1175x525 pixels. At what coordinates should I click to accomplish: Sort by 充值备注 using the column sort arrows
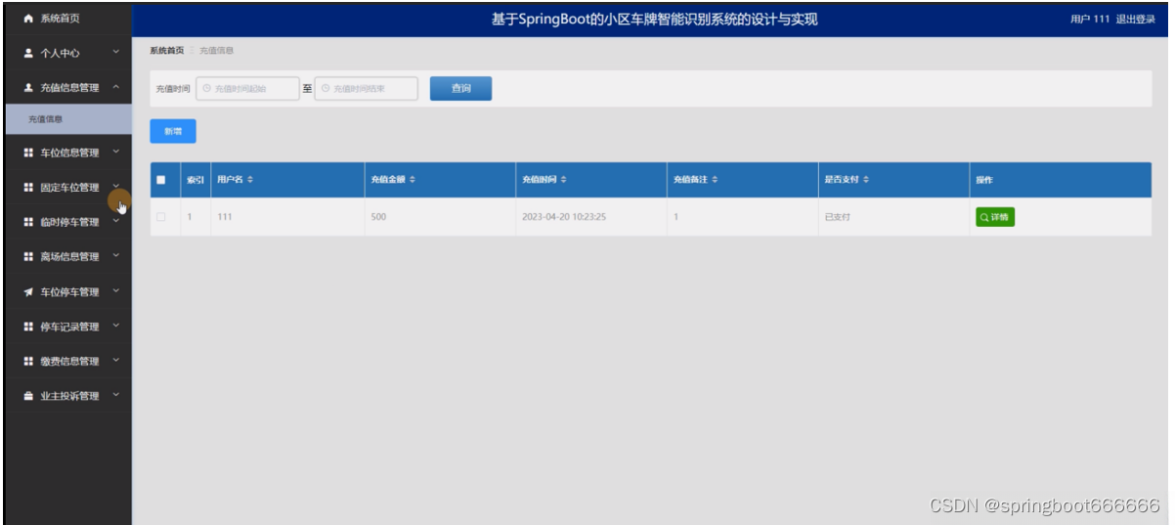[x=715, y=180]
